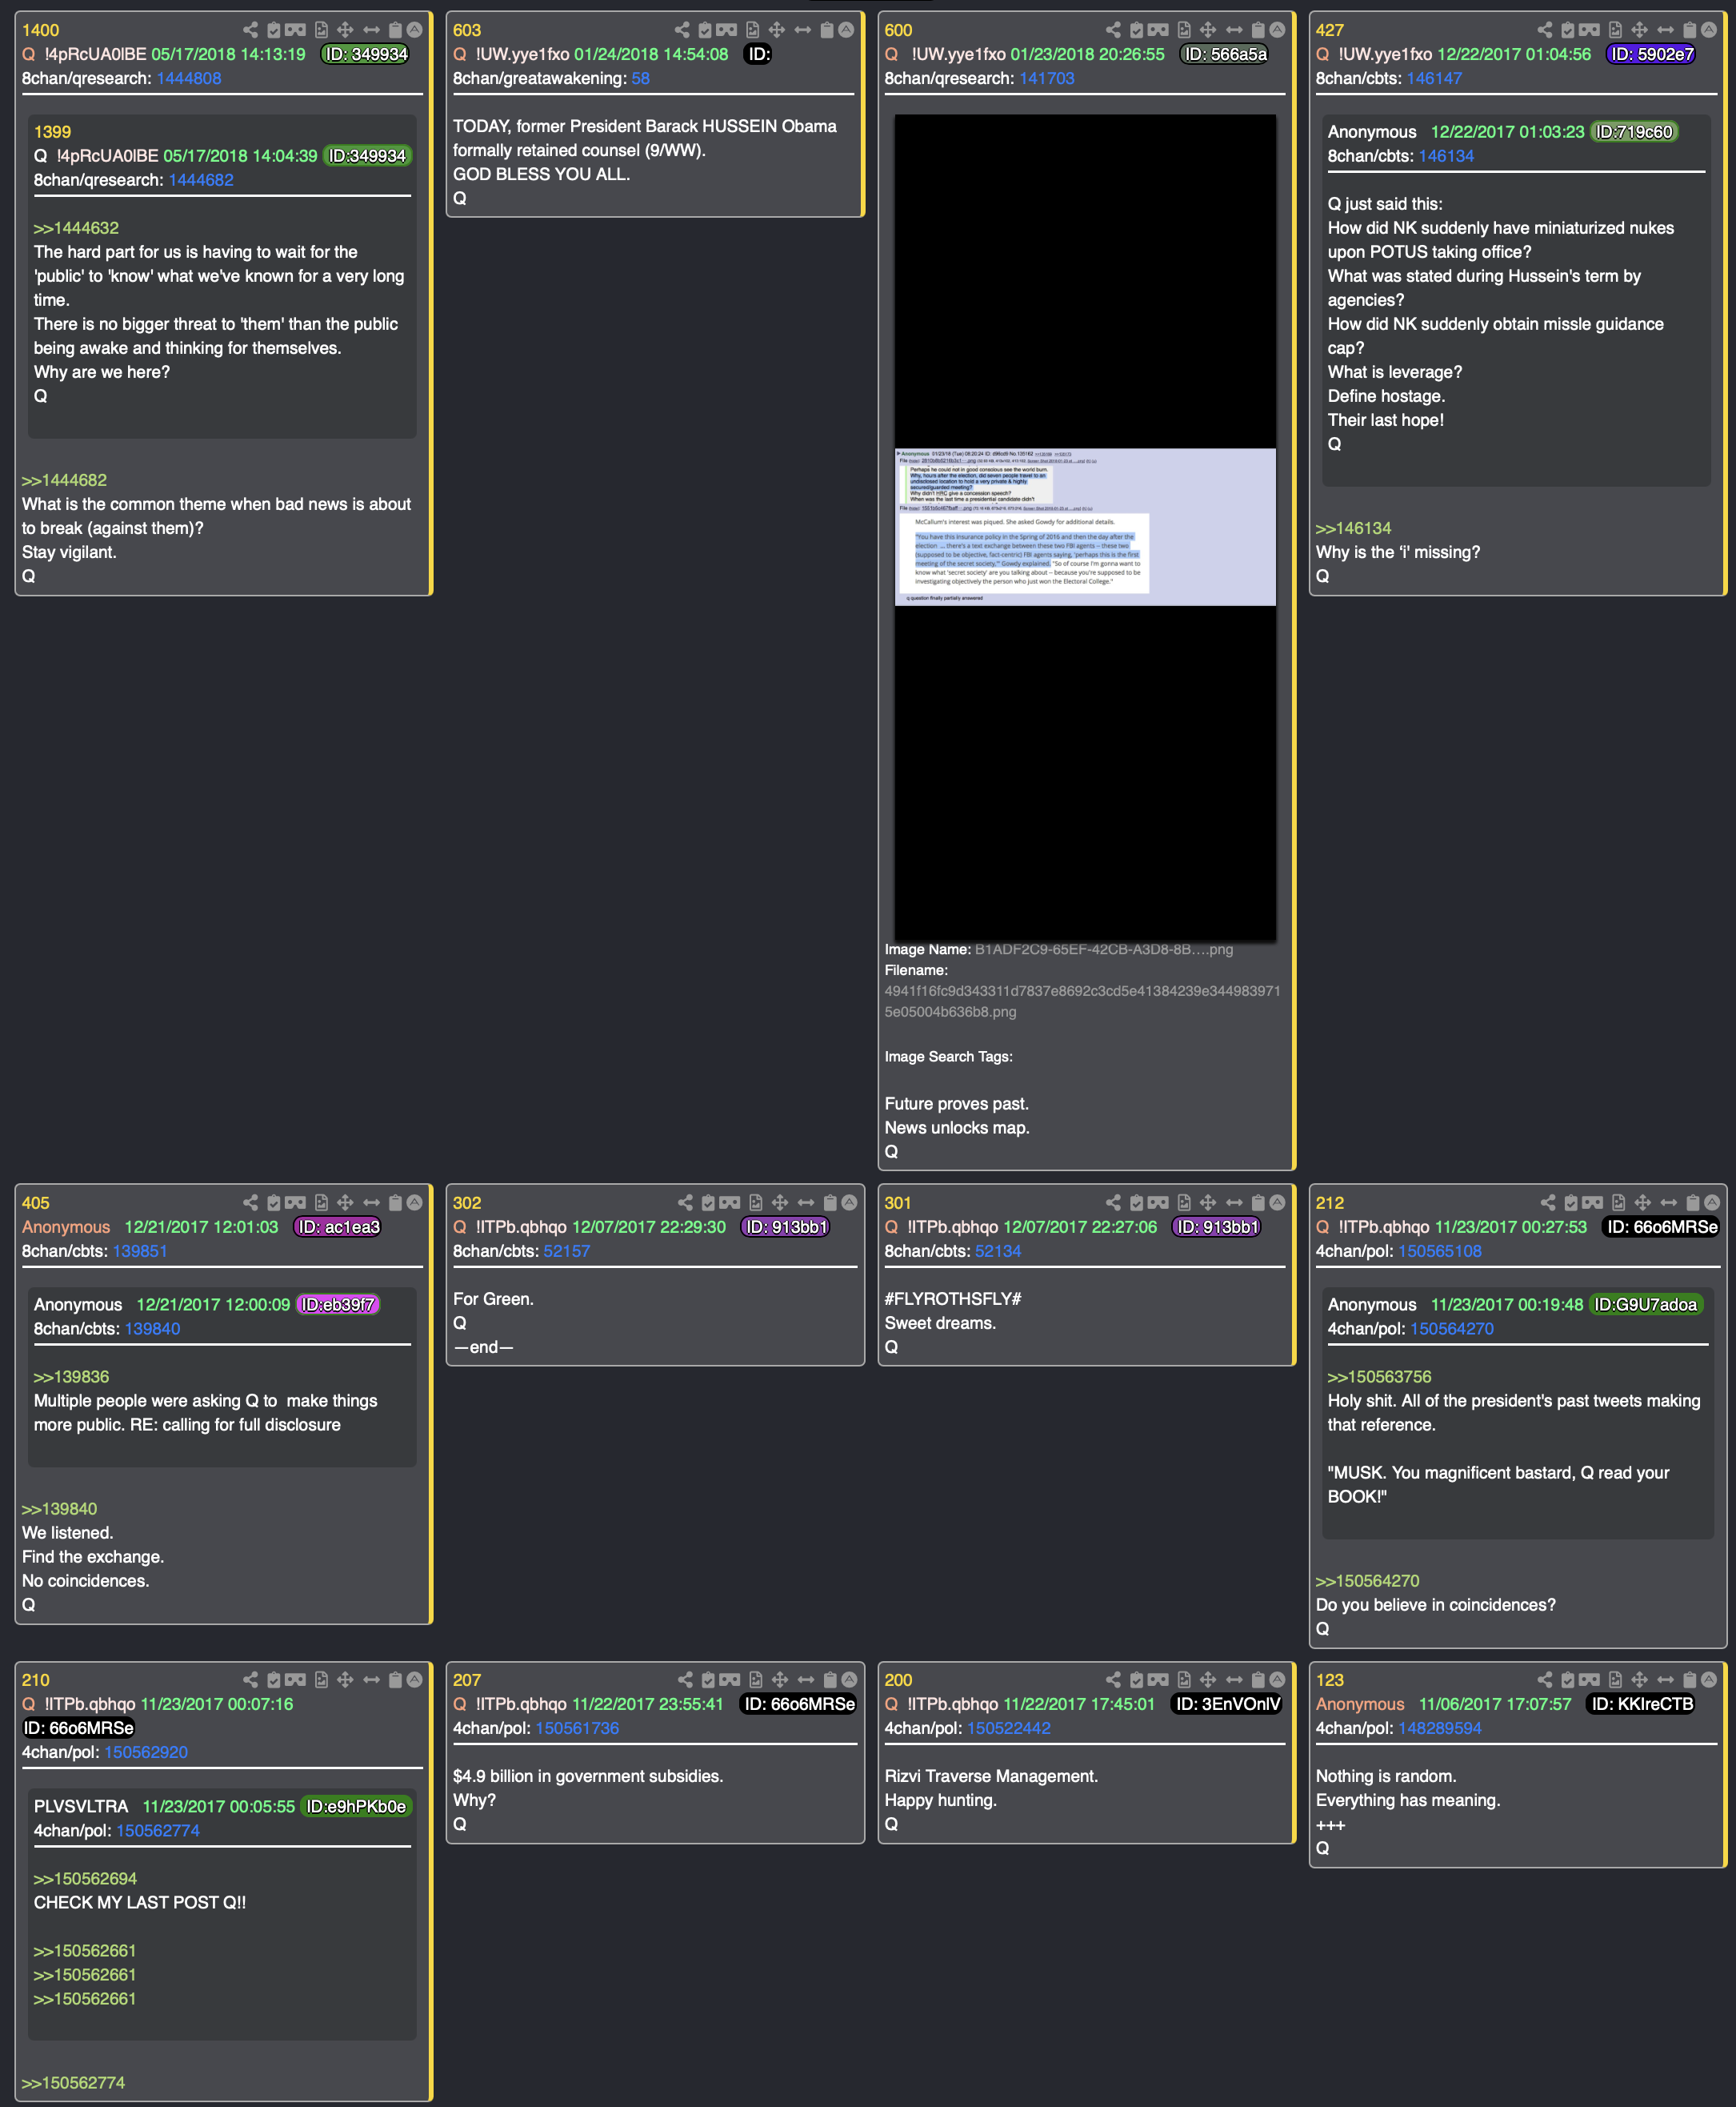Open pol link 150562920 in post 210

146,1752
